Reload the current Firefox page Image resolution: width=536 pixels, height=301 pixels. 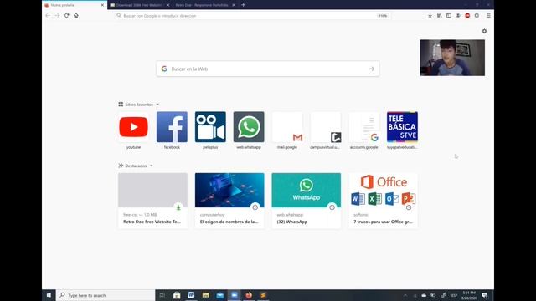pos(67,16)
